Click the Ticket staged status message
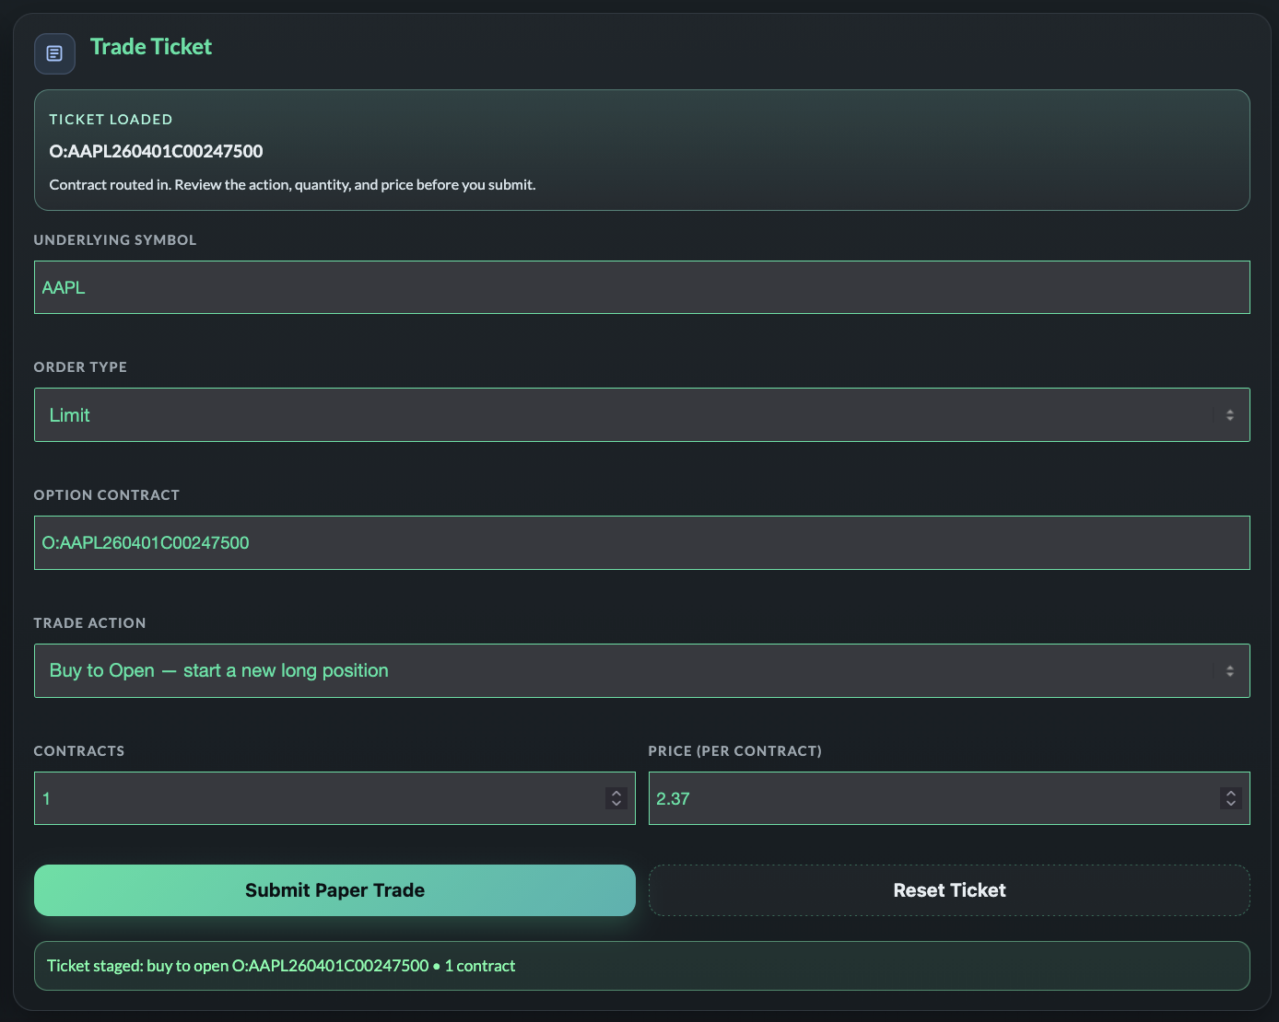Screen dimensions: 1279x1022 click(x=281, y=966)
